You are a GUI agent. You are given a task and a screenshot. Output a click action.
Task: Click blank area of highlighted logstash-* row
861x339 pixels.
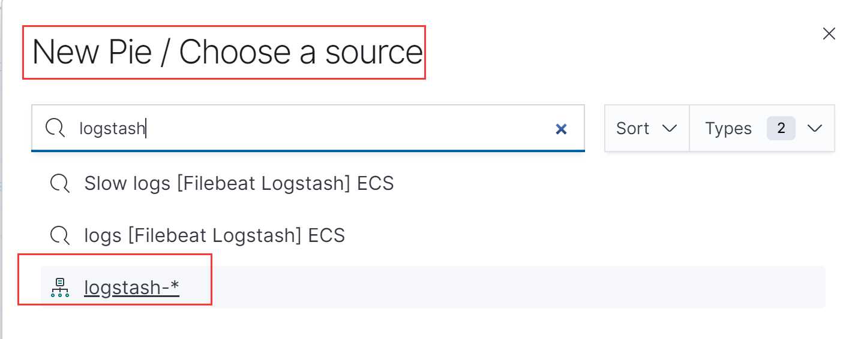tap(503, 288)
